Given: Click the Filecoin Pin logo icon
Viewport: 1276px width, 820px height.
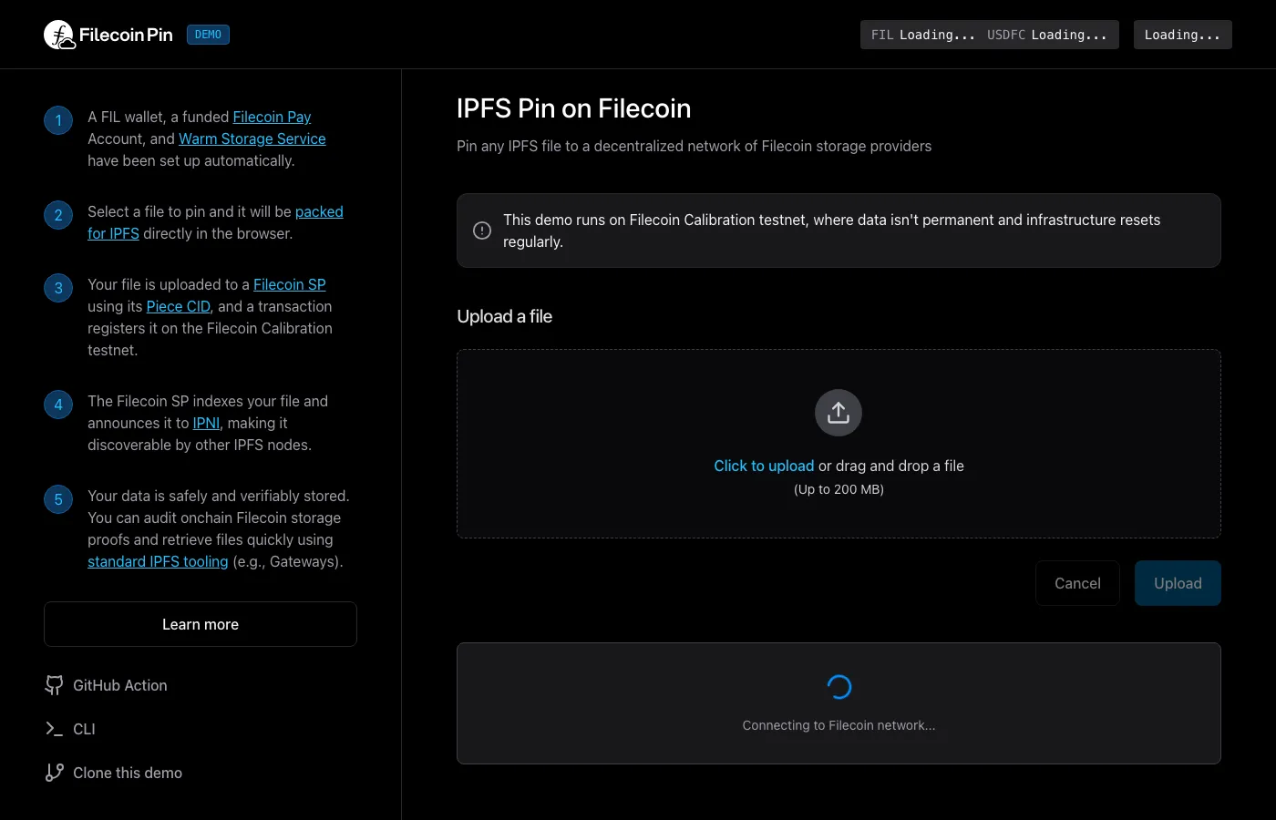Looking at the screenshot, I should click(x=59, y=34).
